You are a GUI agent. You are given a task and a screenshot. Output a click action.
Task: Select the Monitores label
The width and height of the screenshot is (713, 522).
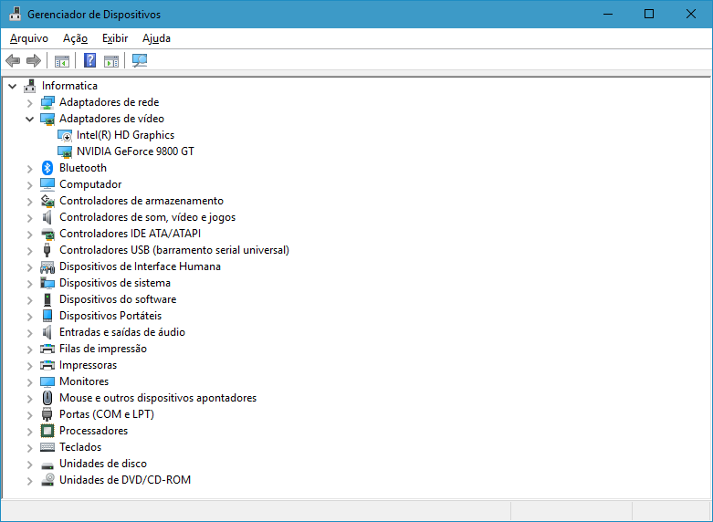coord(84,381)
